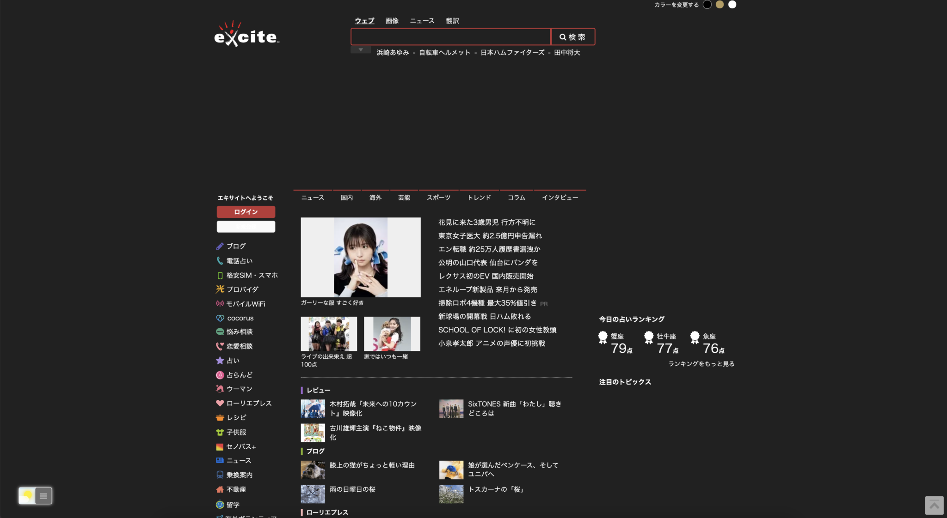Toggle the black color theme circle
The image size is (947, 518).
tap(708, 5)
